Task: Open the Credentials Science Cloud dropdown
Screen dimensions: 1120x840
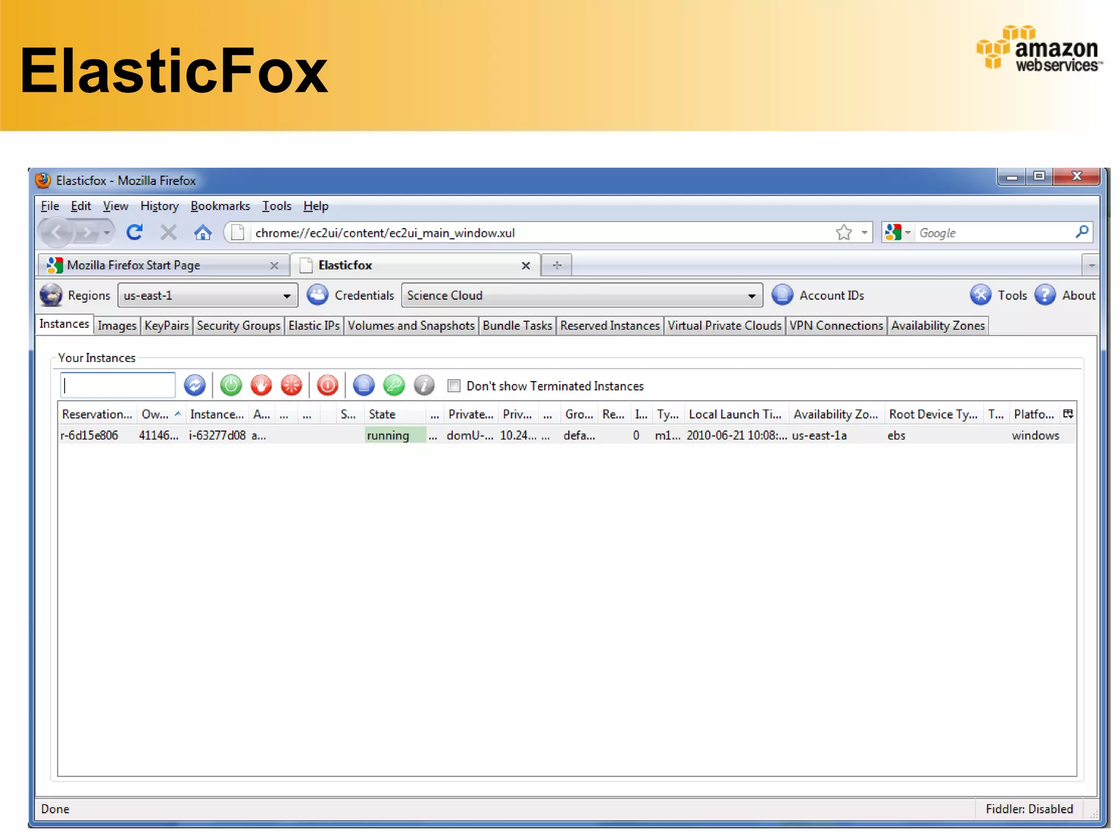Action: coord(582,295)
